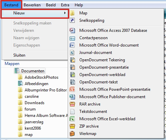
Task: Click the Access 2007 Database icon
Action: 72,30
